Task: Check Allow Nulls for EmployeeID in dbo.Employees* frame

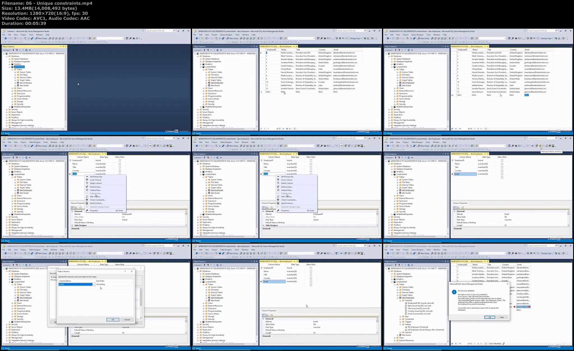Action: tap(311, 268)
